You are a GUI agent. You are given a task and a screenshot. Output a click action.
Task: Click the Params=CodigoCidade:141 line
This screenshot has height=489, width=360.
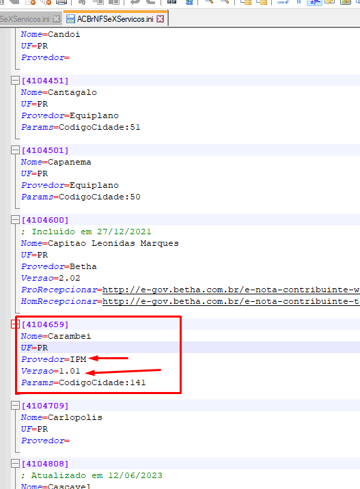[x=83, y=382]
